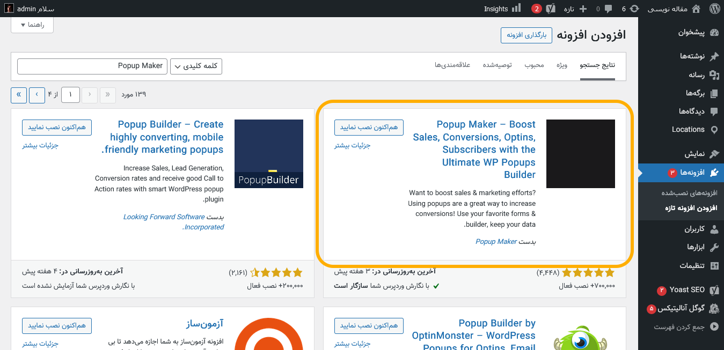
Task: Click the +۷۰۰,۰۰۰ نصب فعال text
Action: coord(587,286)
